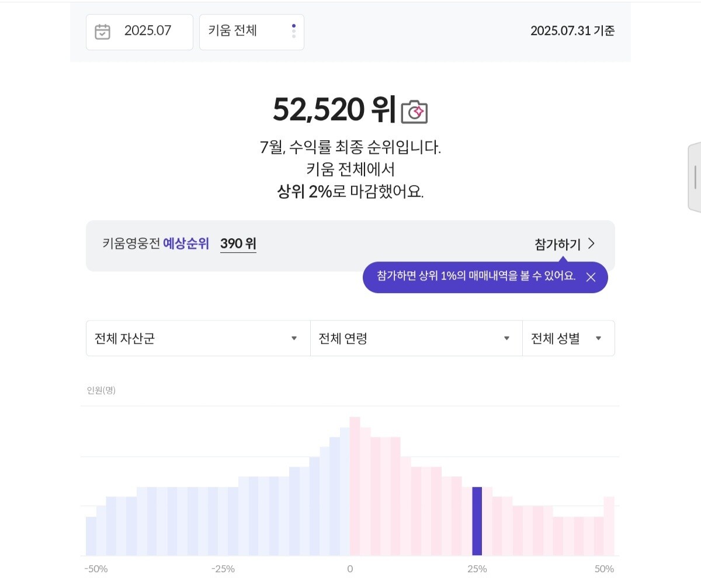Click the rightmost pink bar at 50%

click(609, 525)
